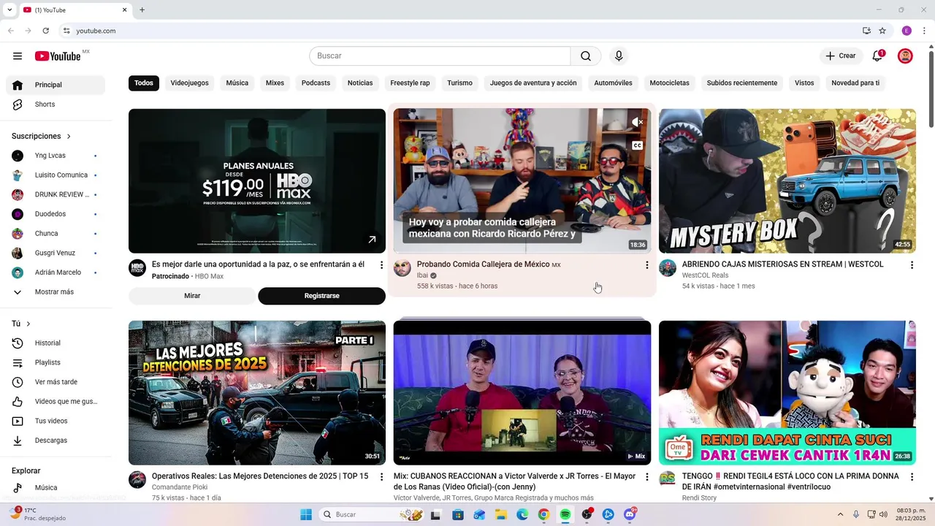
Task: Select the Freestyle rap chip
Action: pyautogui.click(x=410, y=83)
